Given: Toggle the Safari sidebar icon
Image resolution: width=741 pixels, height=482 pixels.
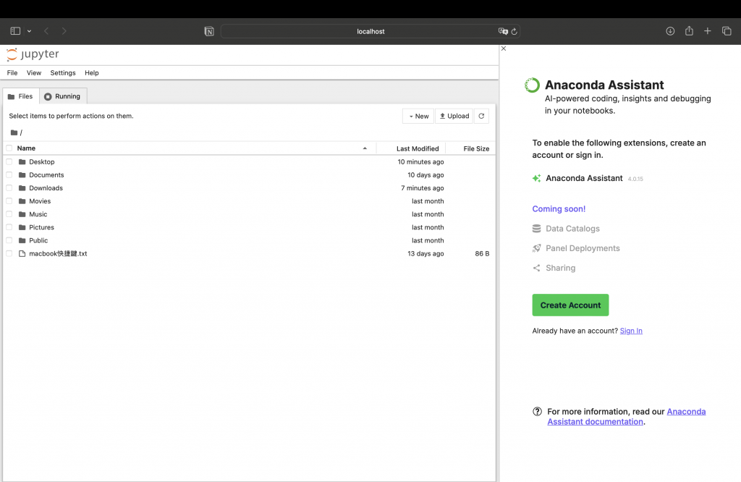Looking at the screenshot, I should point(15,31).
